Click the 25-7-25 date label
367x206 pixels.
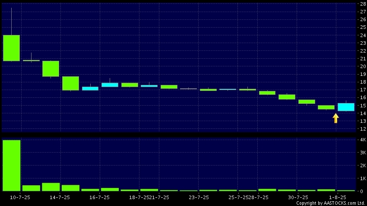[x=238, y=197]
